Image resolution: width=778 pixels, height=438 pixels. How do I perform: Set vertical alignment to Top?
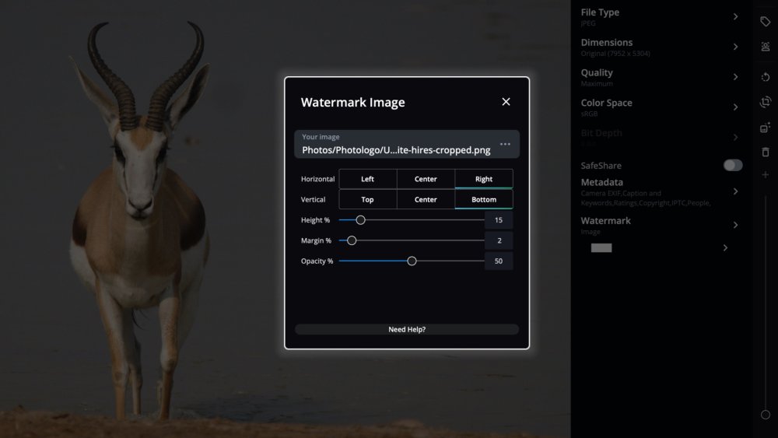(368, 199)
